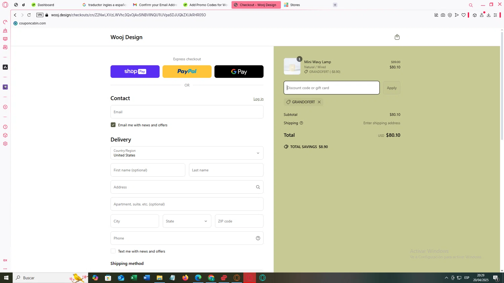The width and height of the screenshot is (504, 283).
Task: Reload the checkout page
Action: point(29,15)
